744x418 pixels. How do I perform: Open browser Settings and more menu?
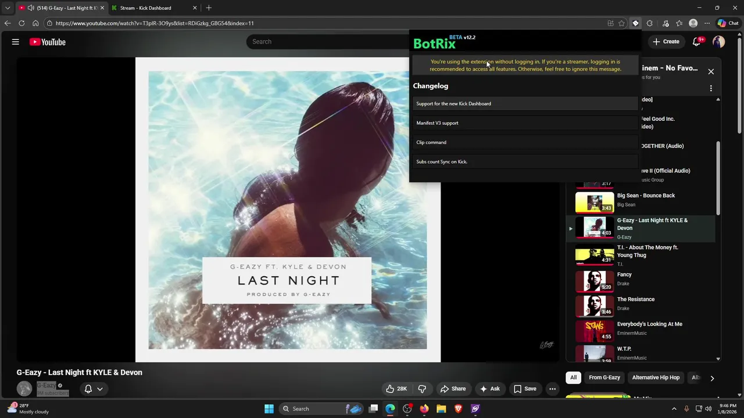coord(707,23)
